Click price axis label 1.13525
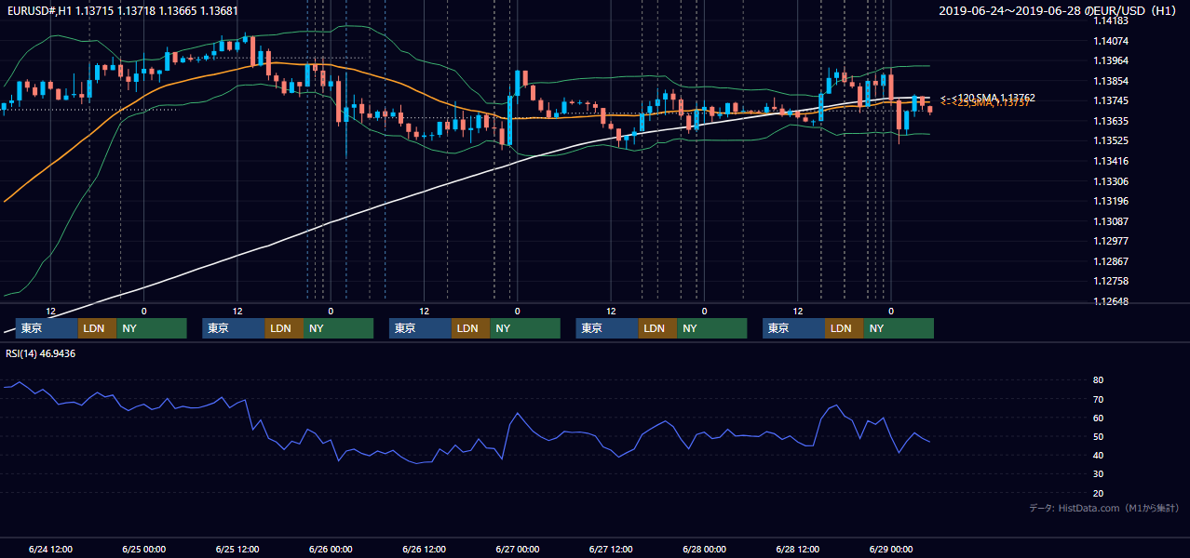The width and height of the screenshot is (1190, 558). click(1110, 141)
